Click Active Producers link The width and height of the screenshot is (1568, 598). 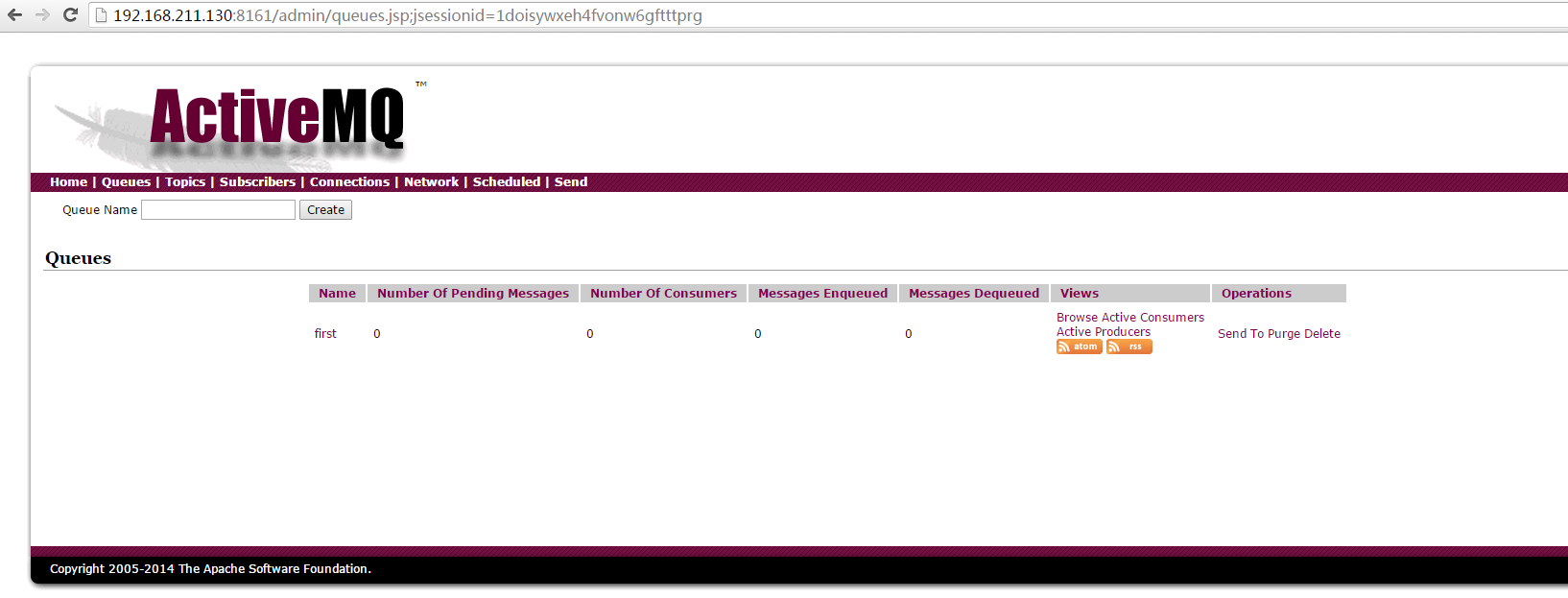coord(1104,332)
